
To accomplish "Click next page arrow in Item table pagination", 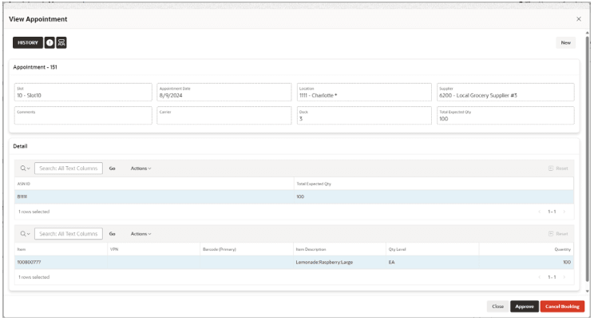I will coord(564,277).
